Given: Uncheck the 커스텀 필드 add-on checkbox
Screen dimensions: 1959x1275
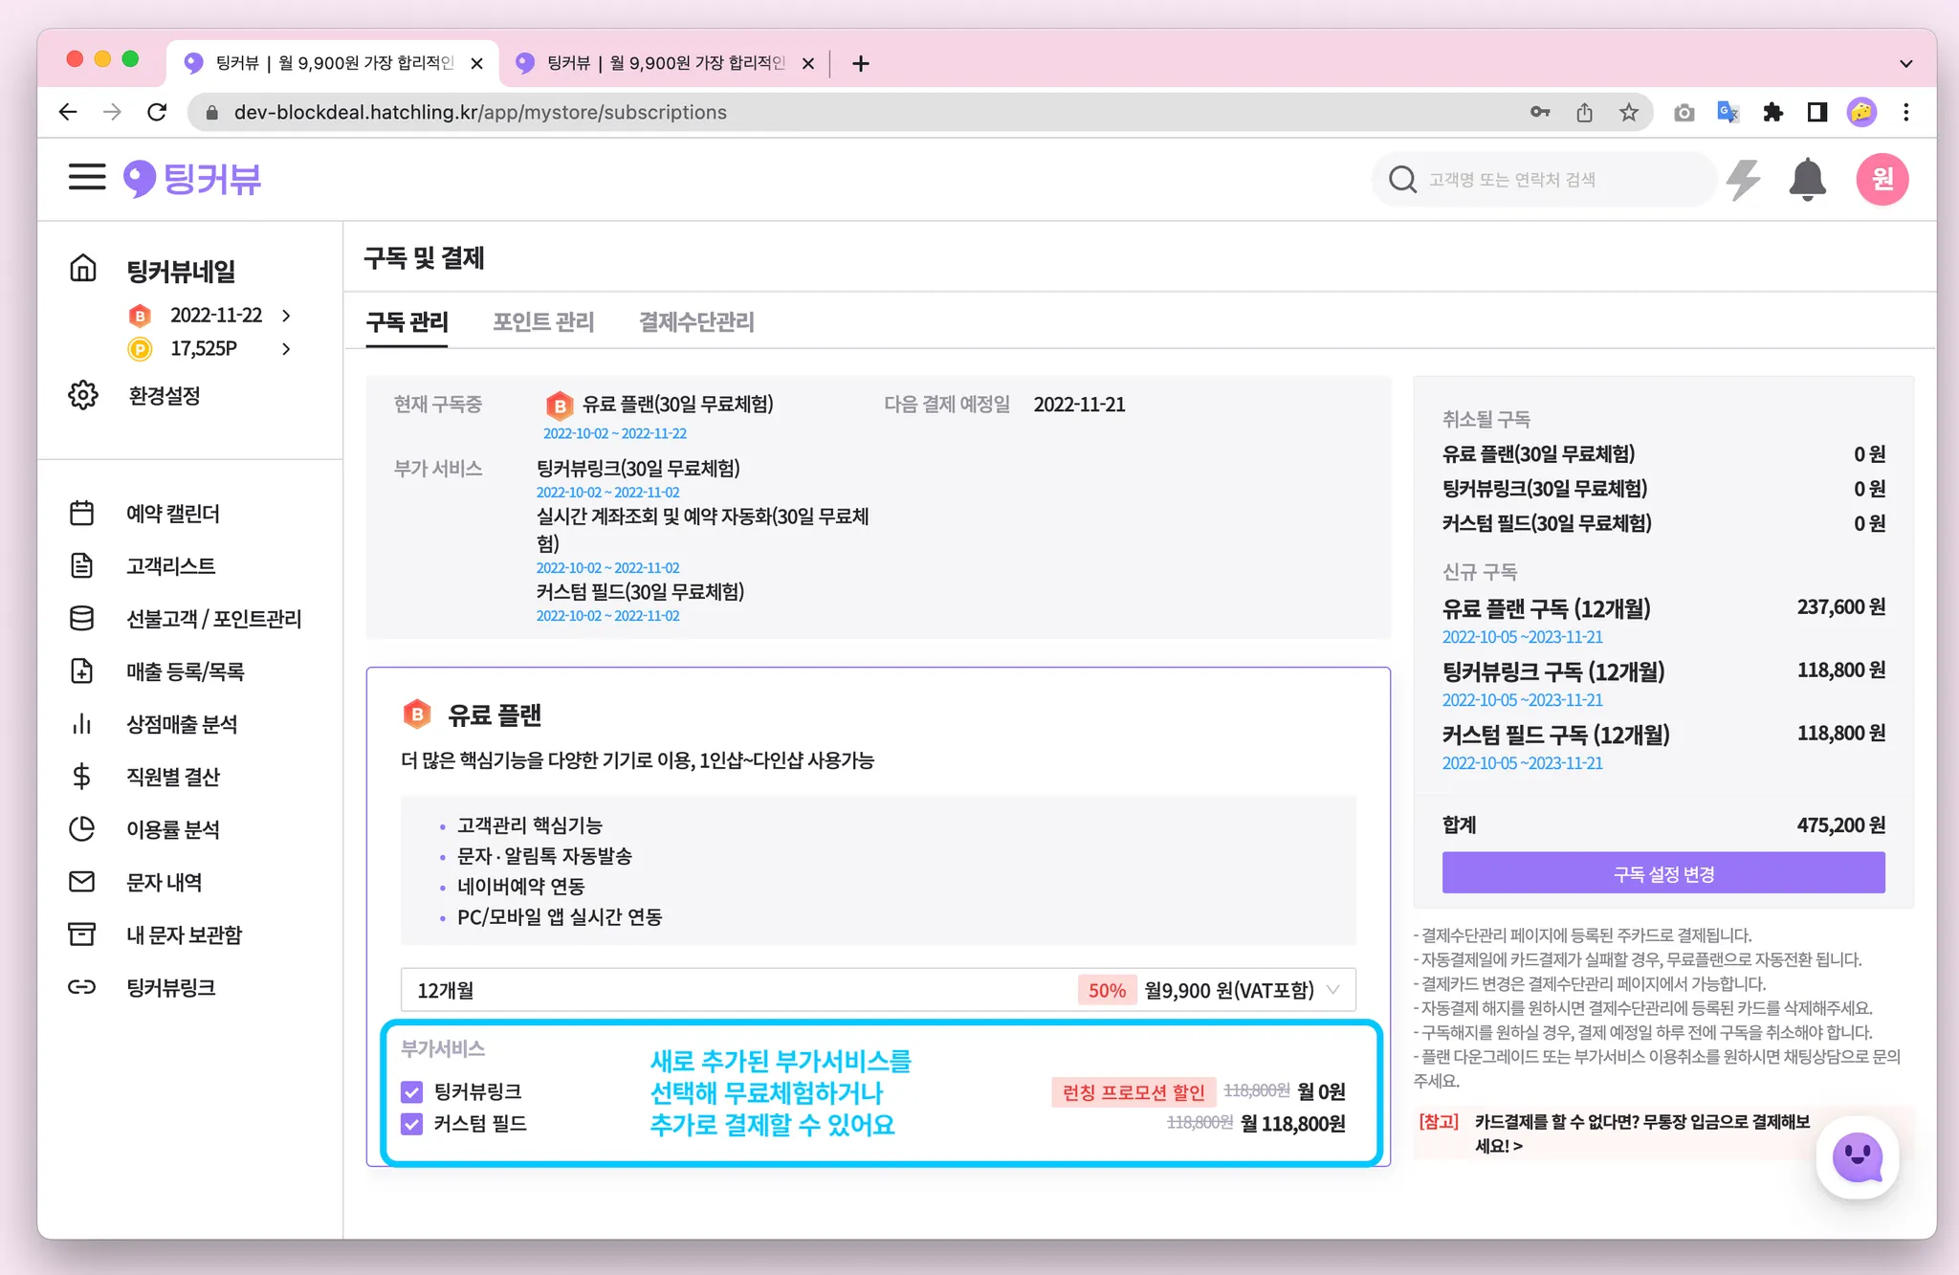Looking at the screenshot, I should [x=412, y=1123].
